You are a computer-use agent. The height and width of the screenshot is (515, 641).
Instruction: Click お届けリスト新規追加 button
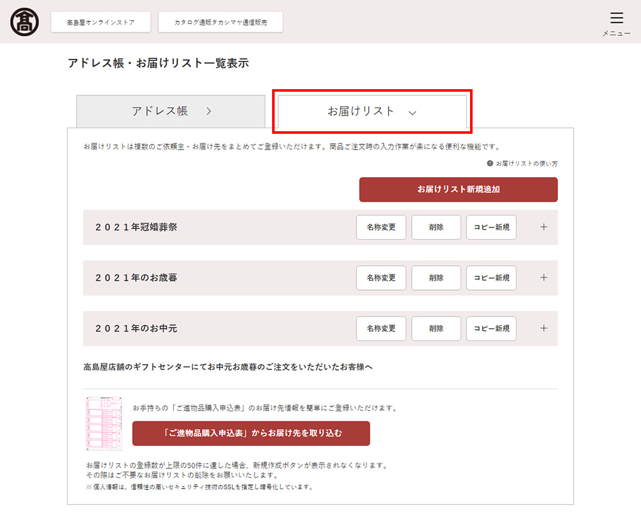458,190
